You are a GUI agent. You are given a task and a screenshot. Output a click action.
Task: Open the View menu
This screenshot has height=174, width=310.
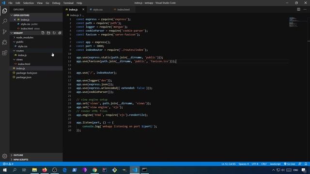(x=40, y=3)
